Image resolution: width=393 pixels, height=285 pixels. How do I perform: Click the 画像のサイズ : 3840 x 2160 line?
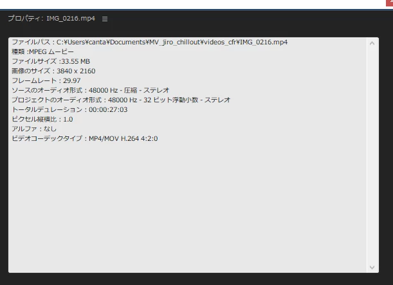pyautogui.click(x=53, y=71)
